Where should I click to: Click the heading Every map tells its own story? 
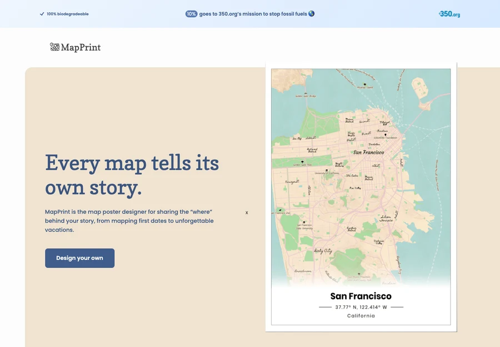click(132, 175)
